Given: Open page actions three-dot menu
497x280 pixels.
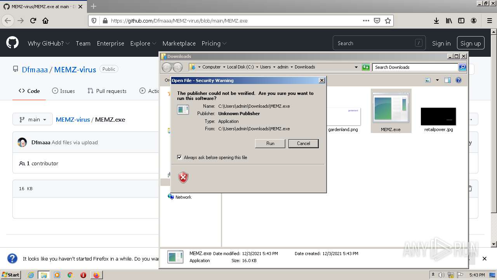Looking at the screenshot, I should pyautogui.click(x=366, y=21).
